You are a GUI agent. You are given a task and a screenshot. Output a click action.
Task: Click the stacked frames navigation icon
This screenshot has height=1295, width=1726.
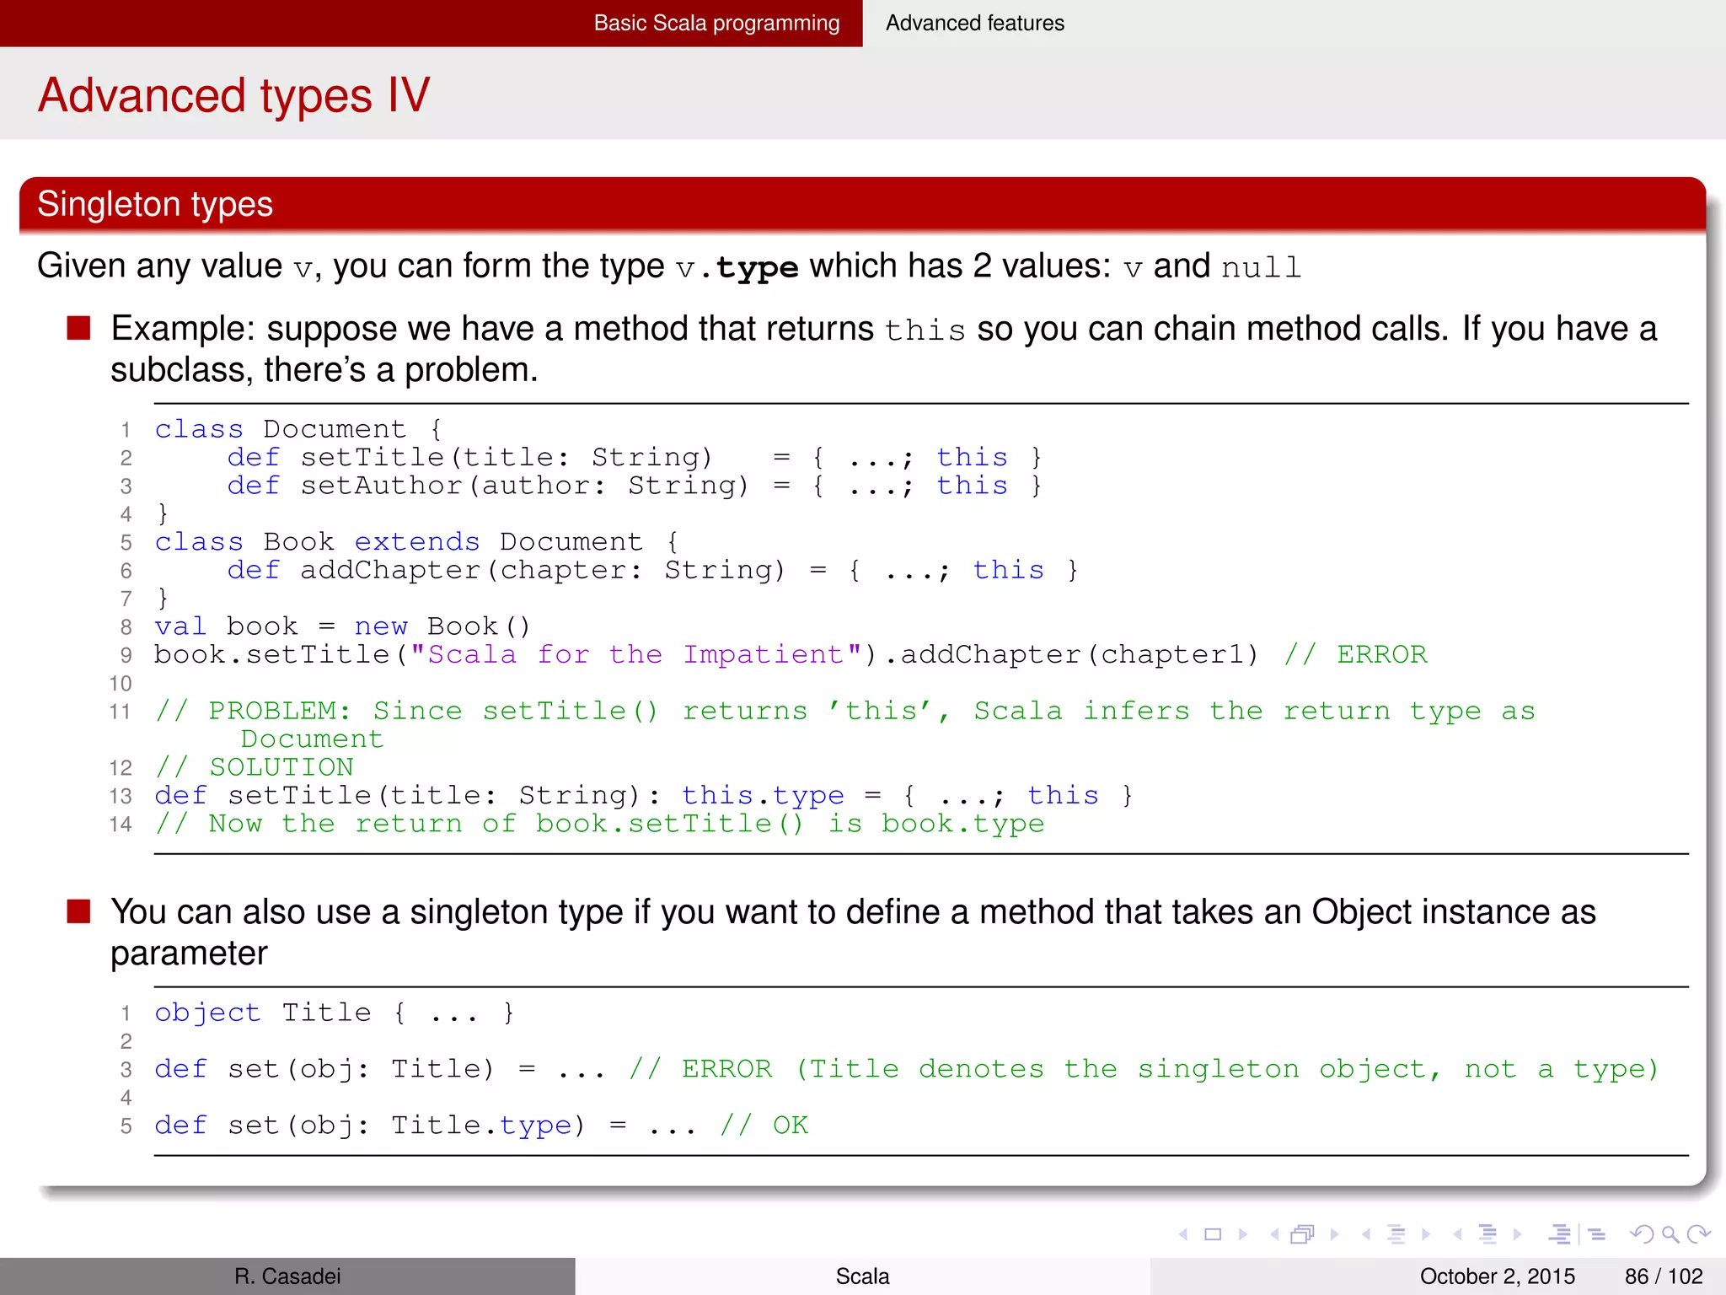[x=1303, y=1234]
